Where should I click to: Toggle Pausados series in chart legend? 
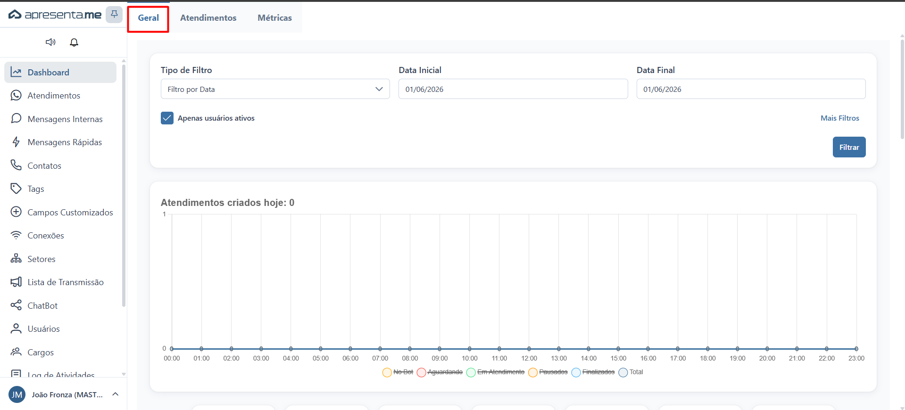(x=548, y=372)
